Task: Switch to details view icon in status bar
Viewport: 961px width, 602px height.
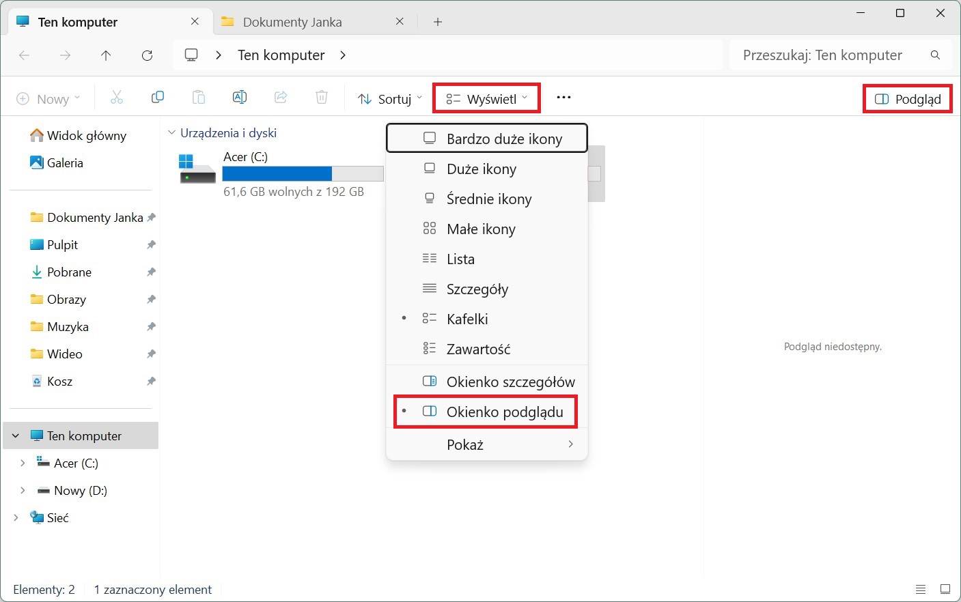Action: 921,590
